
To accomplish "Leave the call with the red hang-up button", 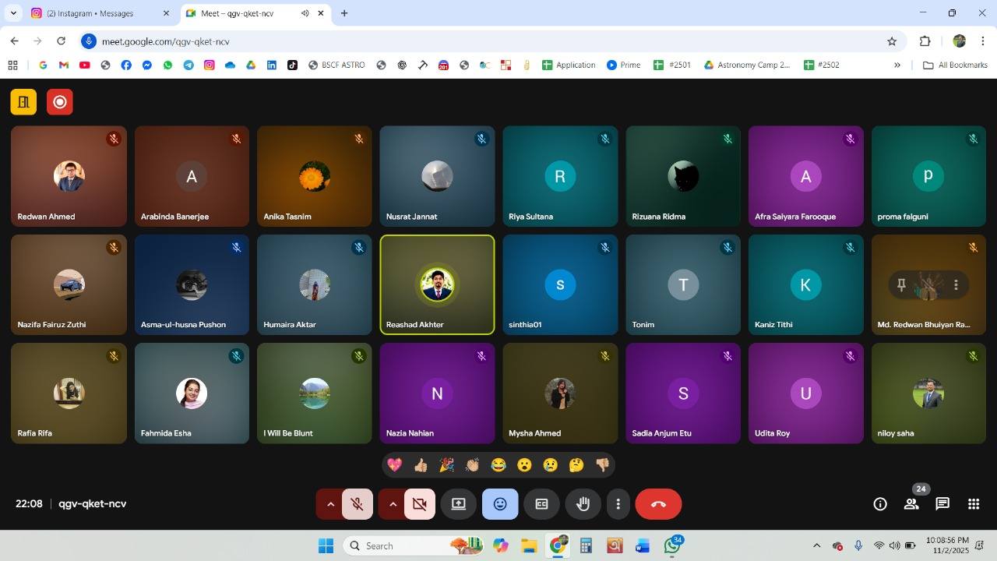I will point(658,504).
